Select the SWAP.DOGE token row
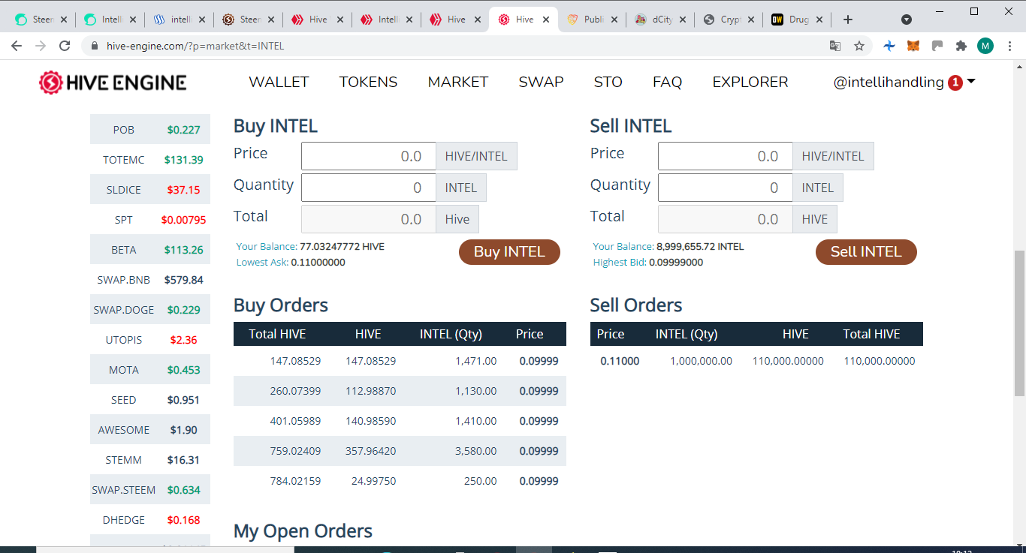This screenshot has height=553, width=1026. pos(150,309)
